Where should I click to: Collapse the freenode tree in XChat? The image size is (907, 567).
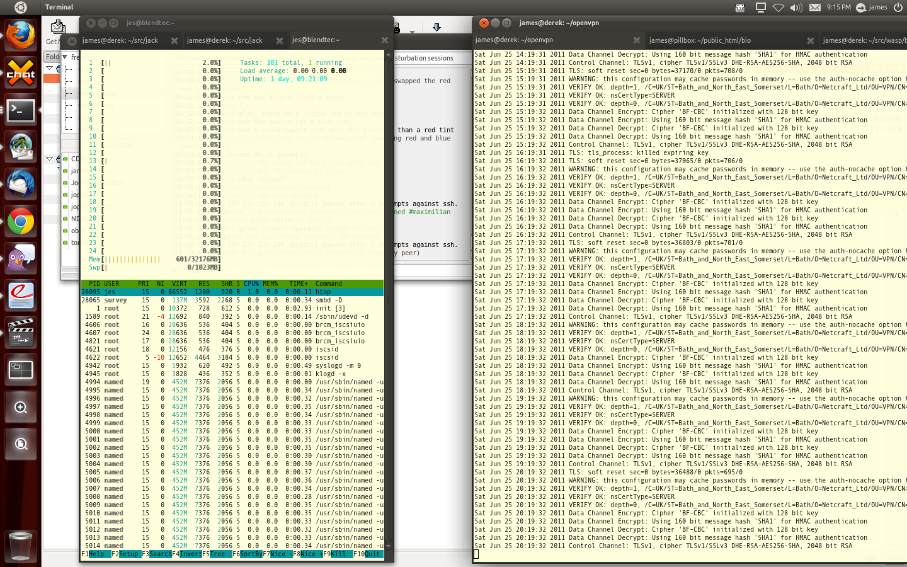tap(65, 57)
